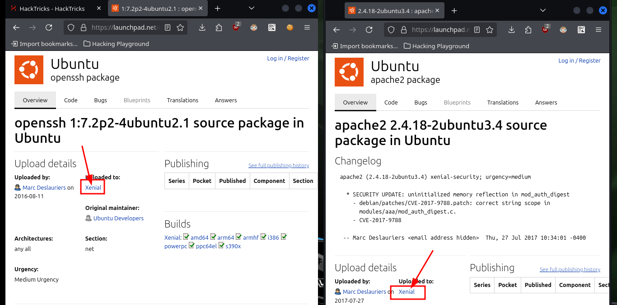Focus the launchpad.net address bar in right window
The image size is (617, 305).
point(441,30)
